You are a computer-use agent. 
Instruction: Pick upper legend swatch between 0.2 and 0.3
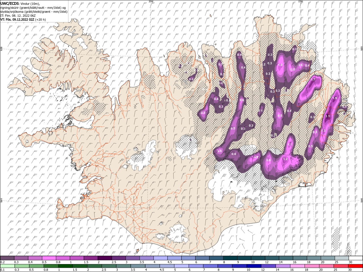tap(7, 258)
